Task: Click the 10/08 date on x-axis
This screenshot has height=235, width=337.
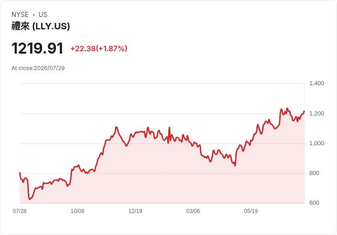Action: (x=77, y=211)
